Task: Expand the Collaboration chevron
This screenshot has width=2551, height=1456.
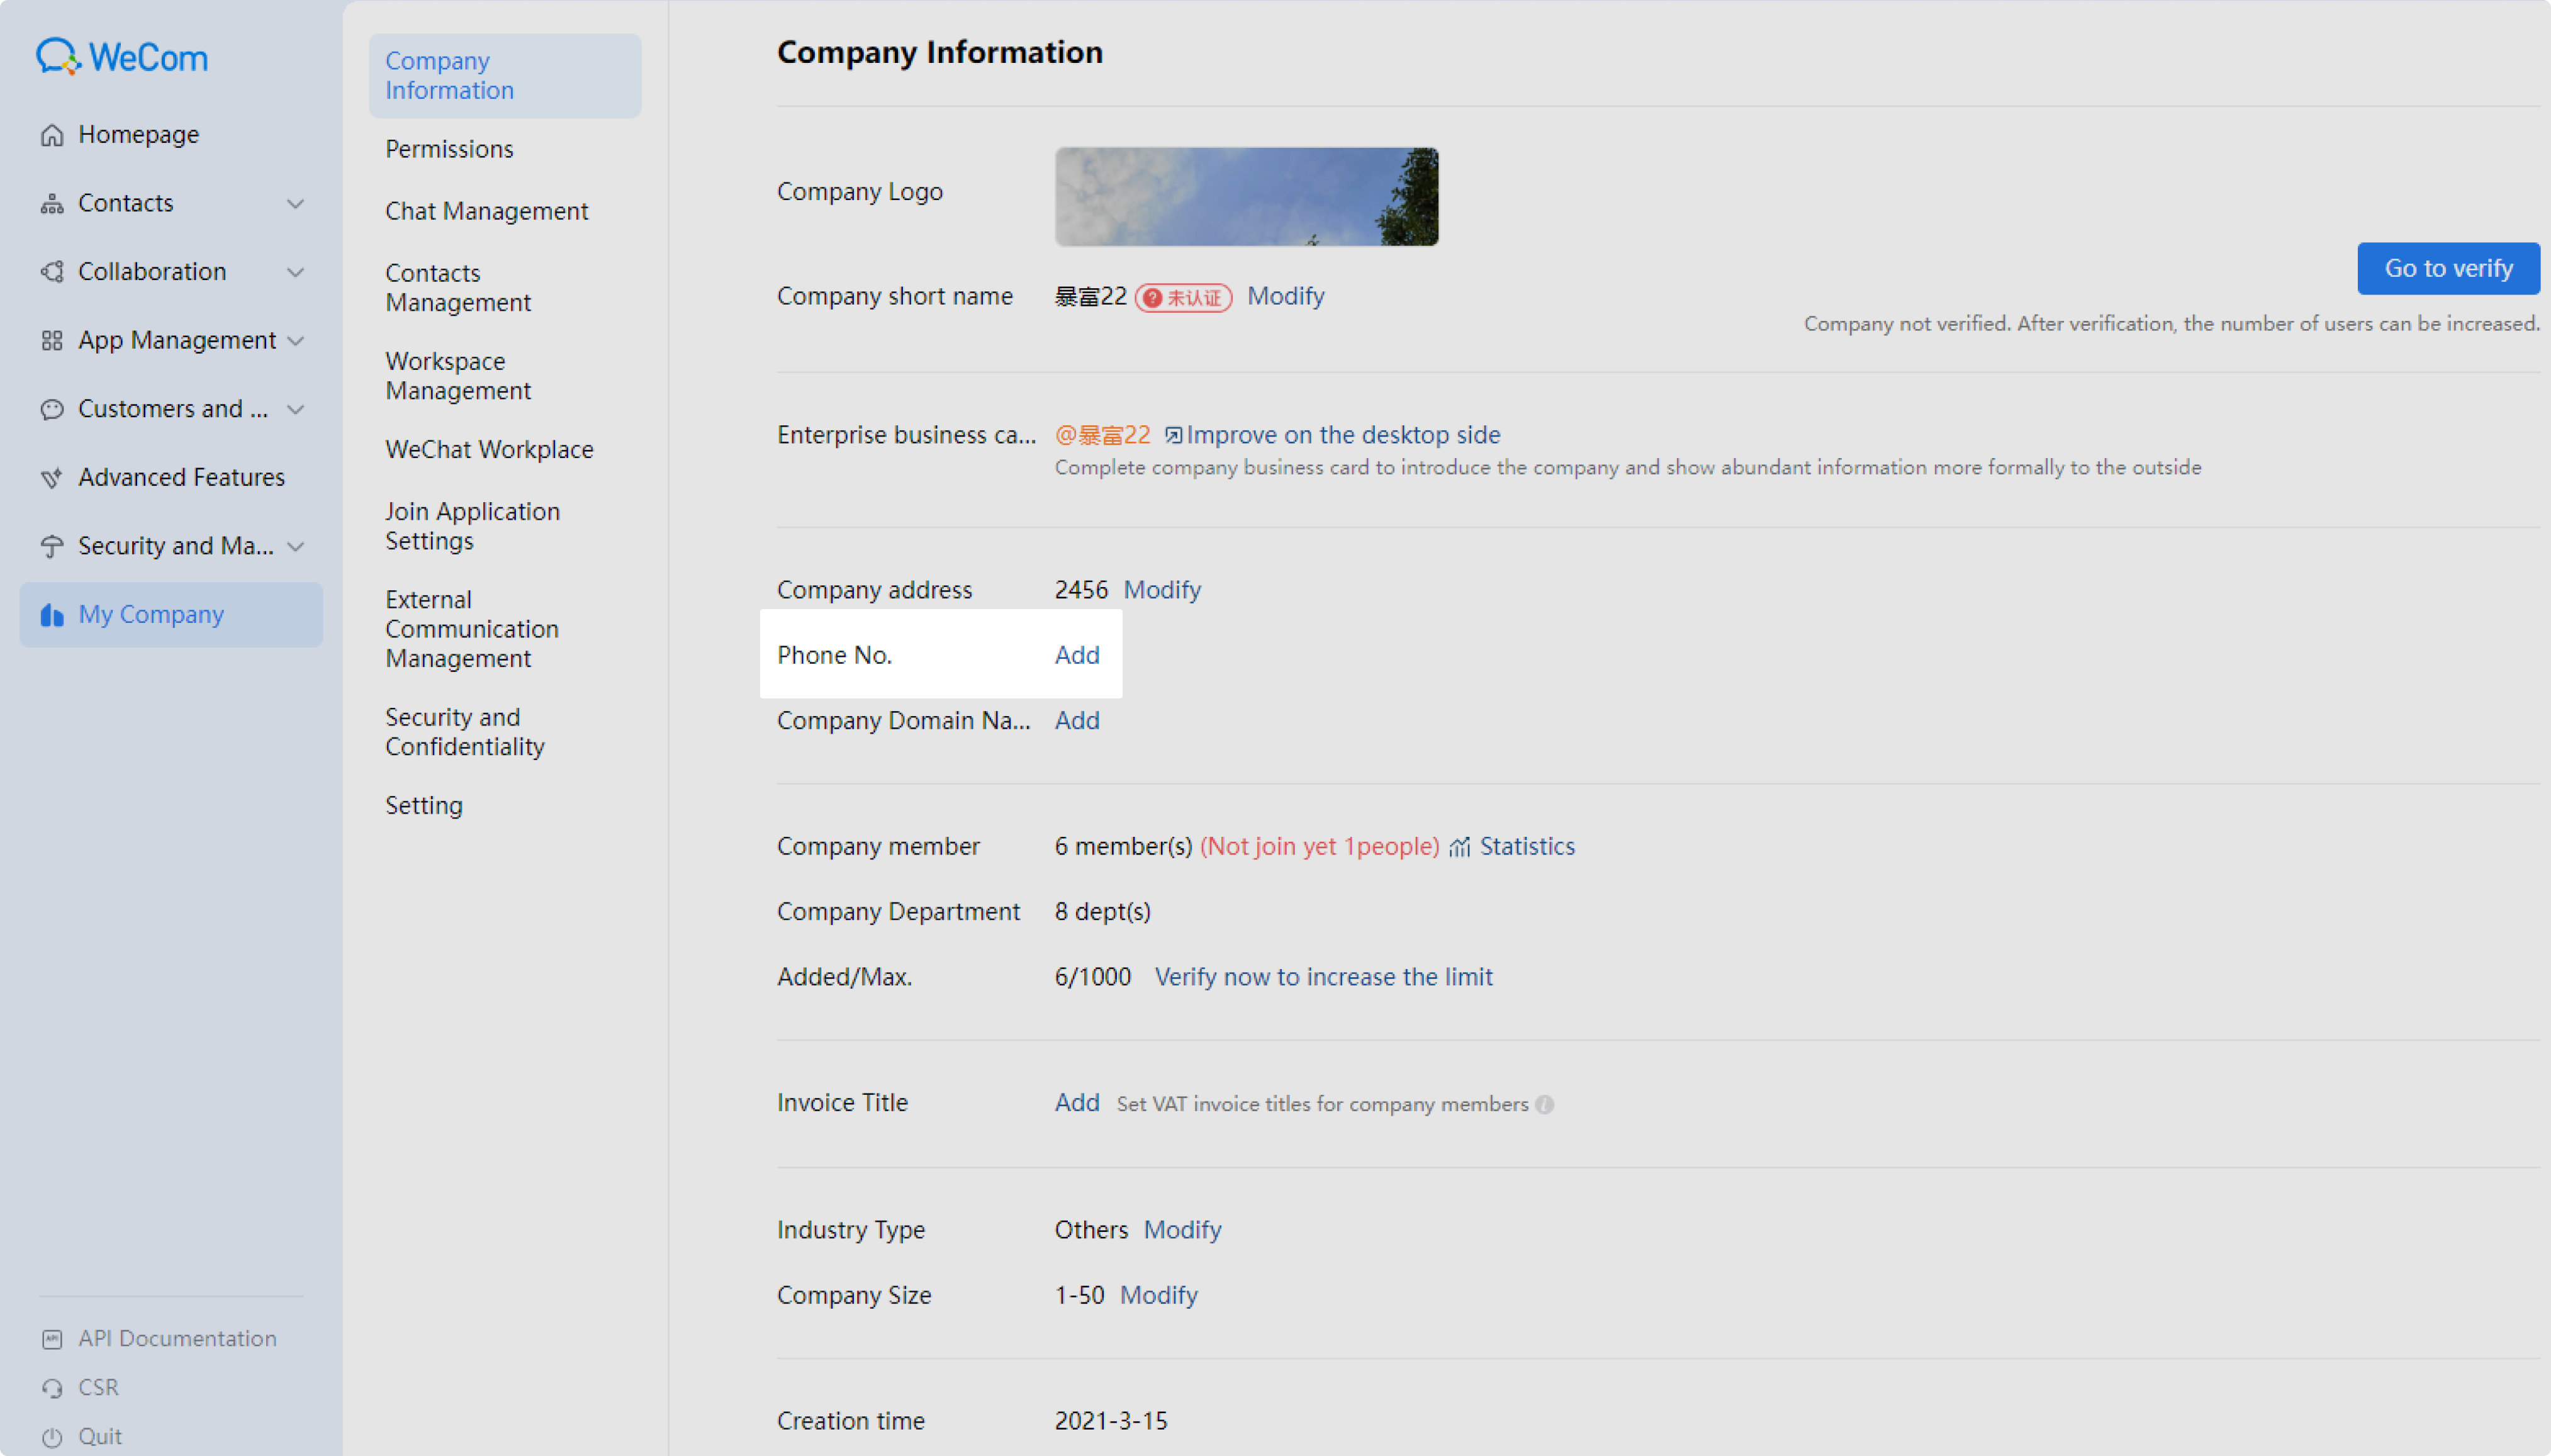Action: pyautogui.click(x=295, y=272)
